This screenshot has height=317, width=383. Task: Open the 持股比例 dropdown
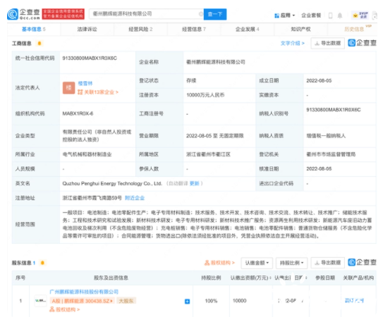click(x=291, y=263)
